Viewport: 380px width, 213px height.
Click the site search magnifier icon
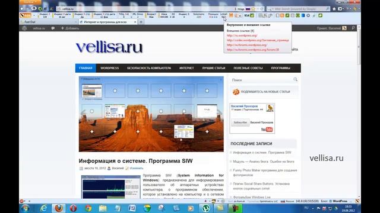point(295,79)
